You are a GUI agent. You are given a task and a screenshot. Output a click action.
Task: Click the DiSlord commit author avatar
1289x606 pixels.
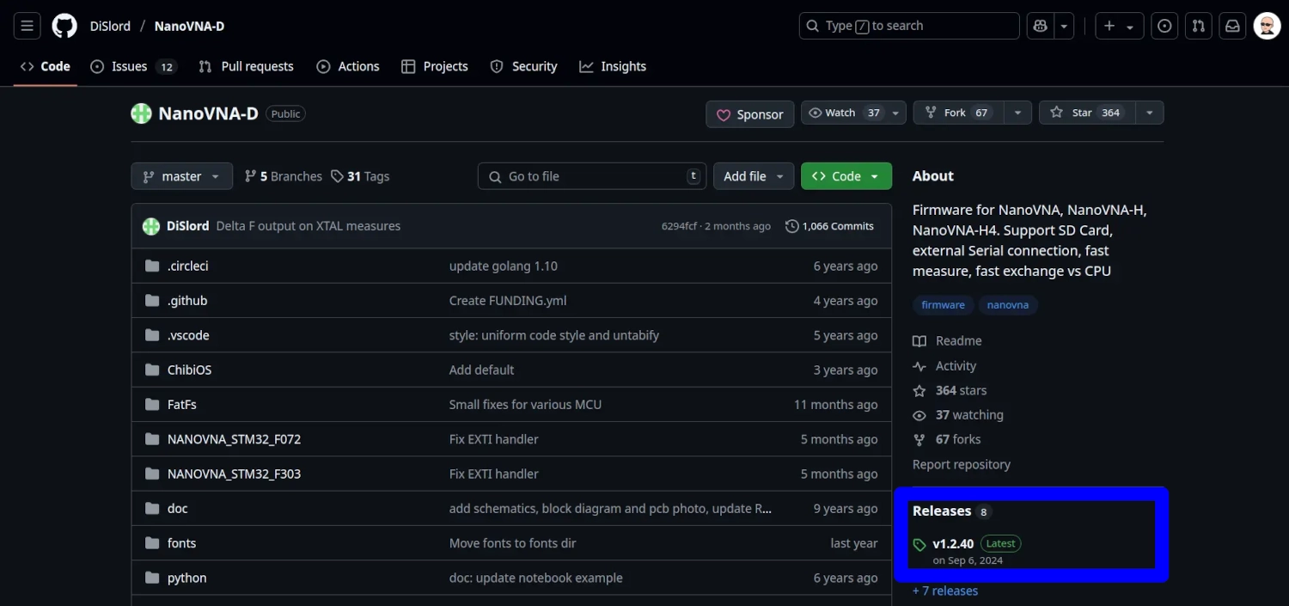[151, 226]
